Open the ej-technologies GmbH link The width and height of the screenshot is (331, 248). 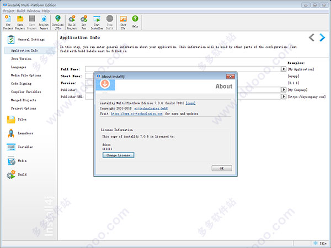(x=151, y=109)
